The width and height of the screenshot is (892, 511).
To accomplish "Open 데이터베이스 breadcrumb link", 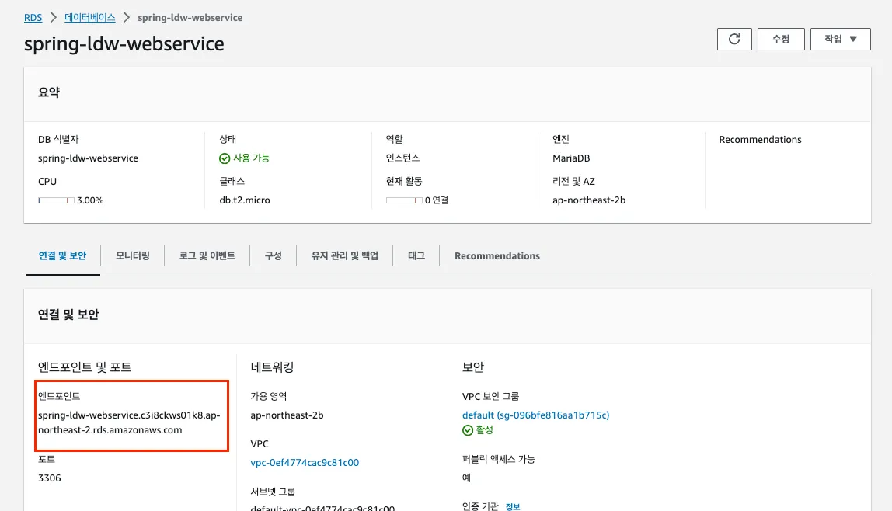I will (90, 17).
